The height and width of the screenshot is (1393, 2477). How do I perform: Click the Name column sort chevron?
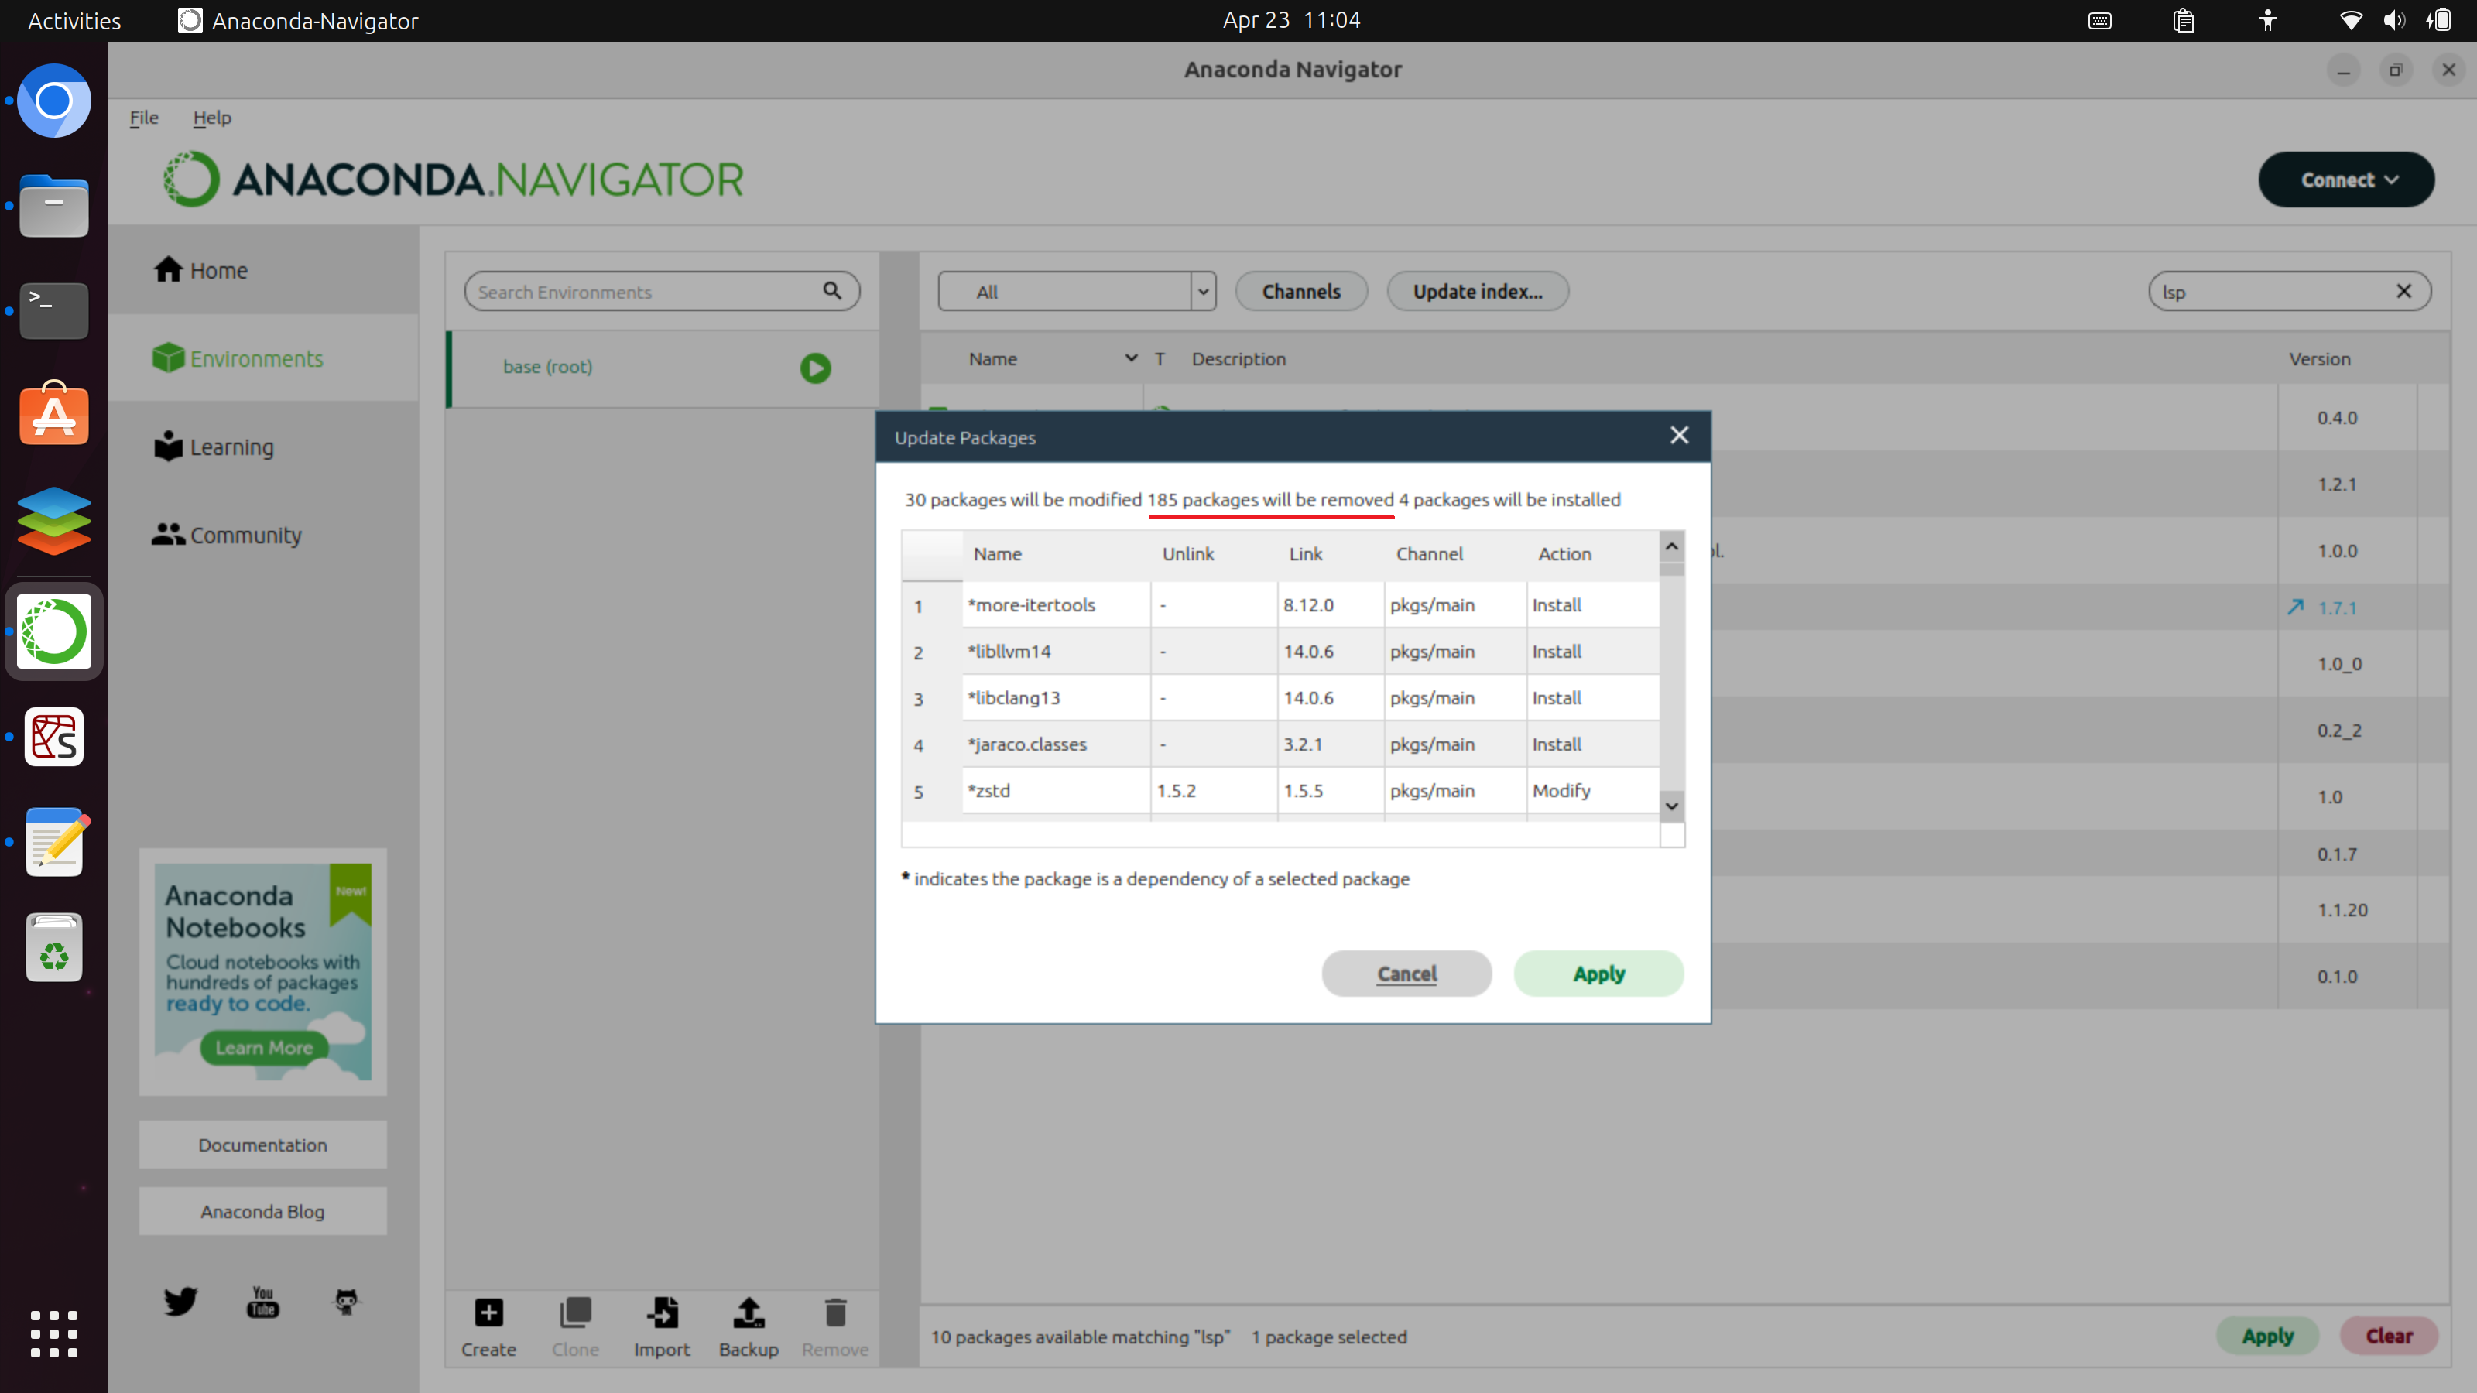[x=1131, y=358]
